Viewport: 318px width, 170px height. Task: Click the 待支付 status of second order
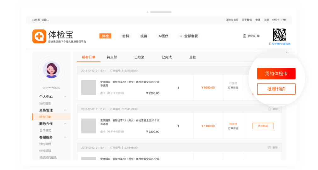[x=233, y=124]
